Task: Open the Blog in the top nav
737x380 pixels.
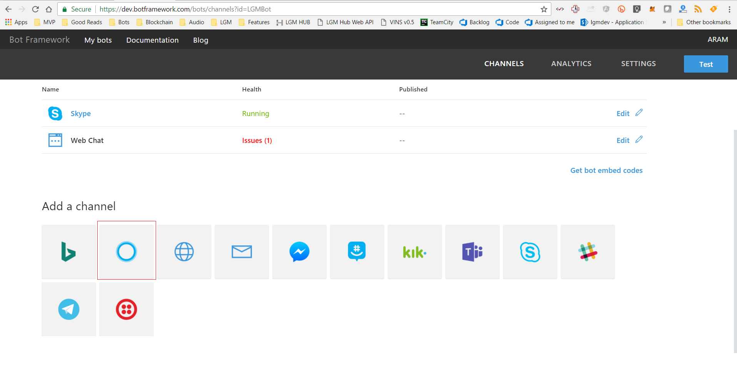Action: click(x=201, y=40)
